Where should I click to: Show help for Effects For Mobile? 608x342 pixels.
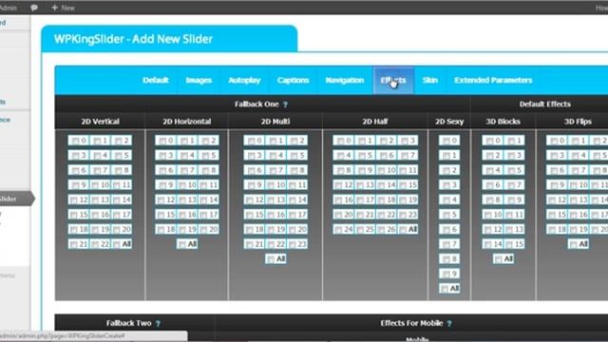click(449, 323)
